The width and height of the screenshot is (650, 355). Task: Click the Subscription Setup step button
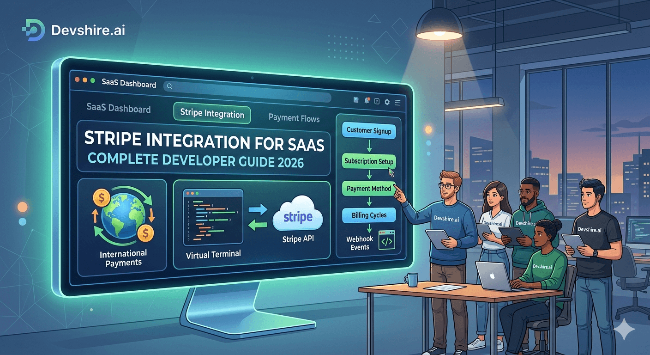click(369, 161)
